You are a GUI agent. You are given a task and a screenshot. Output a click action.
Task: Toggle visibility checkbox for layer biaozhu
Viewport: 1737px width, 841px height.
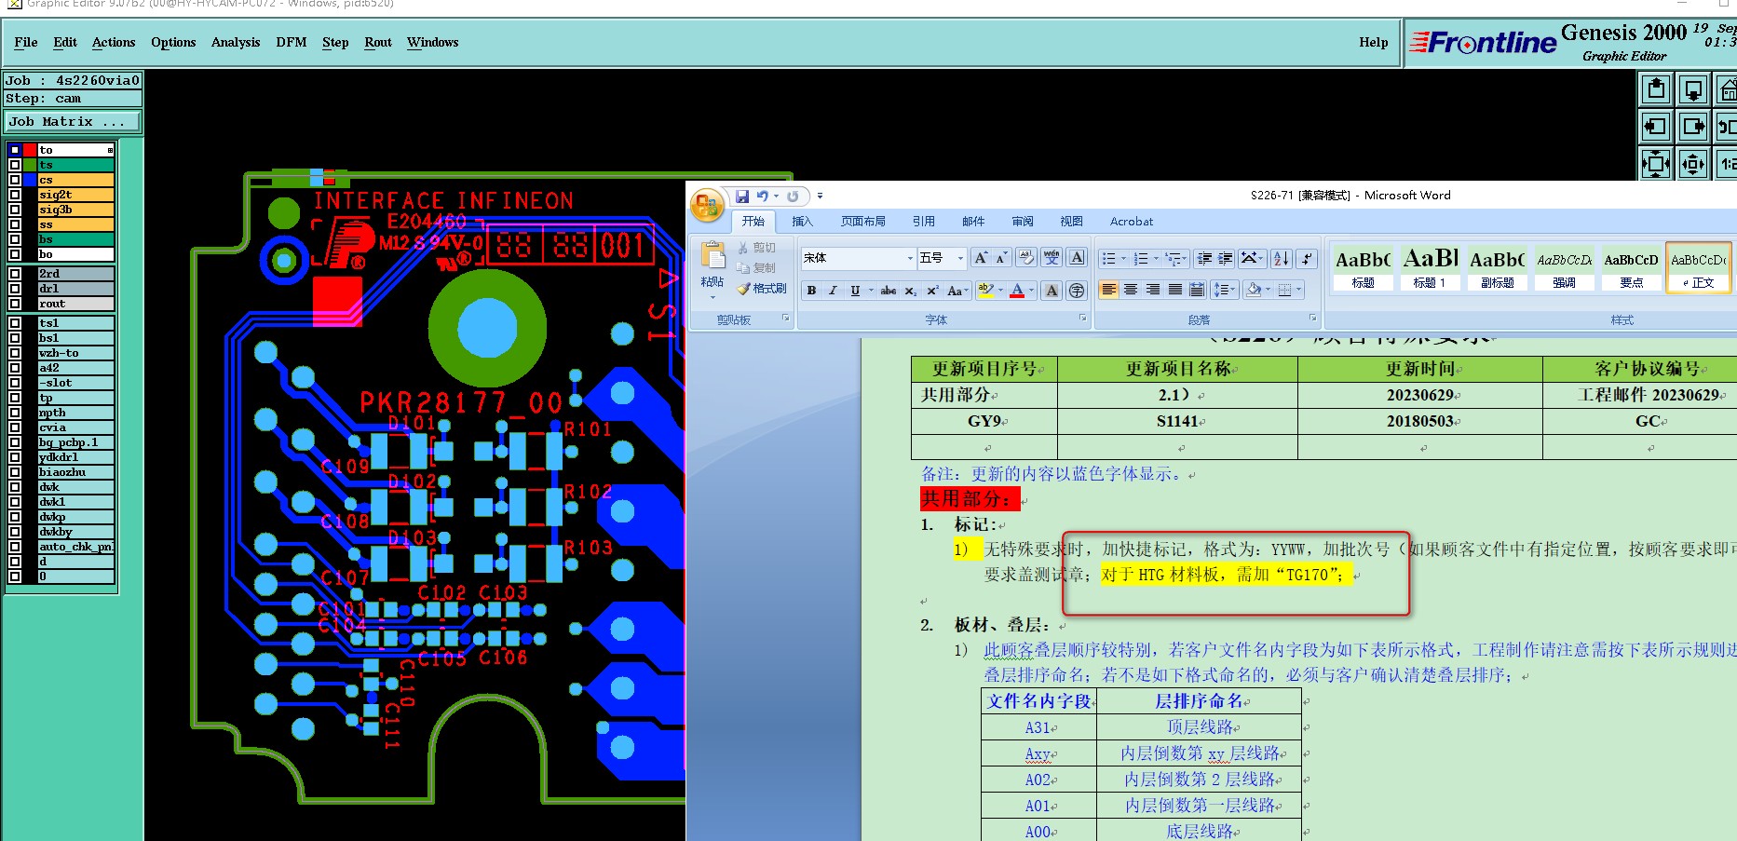15,472
